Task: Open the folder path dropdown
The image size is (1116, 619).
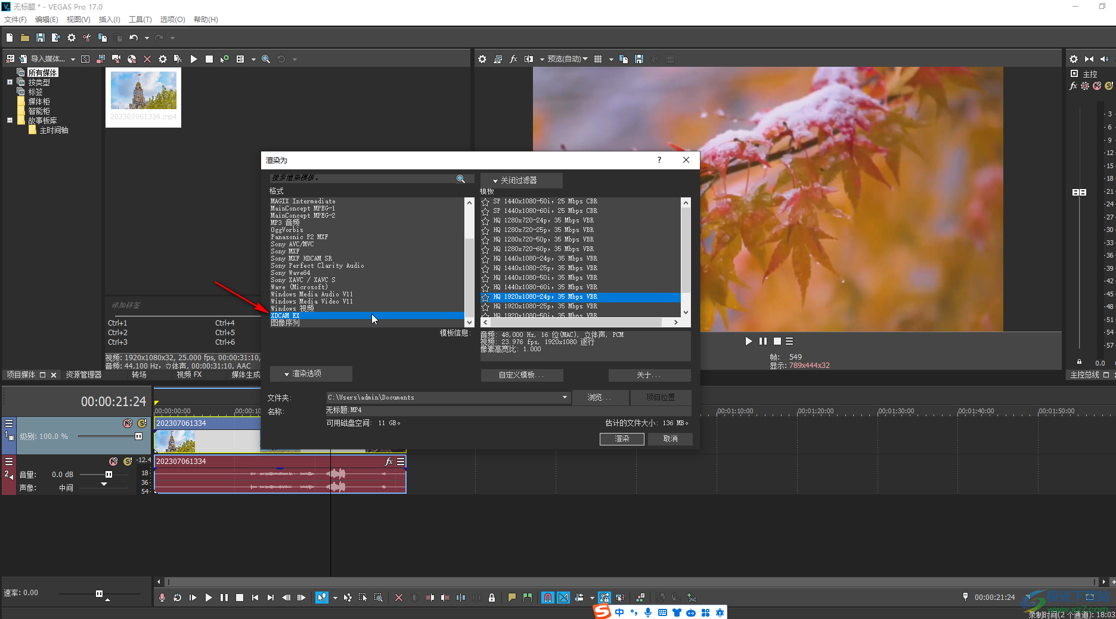Action: 565,397
